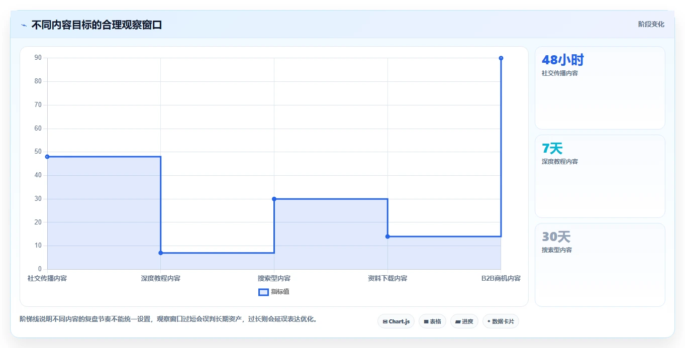Click the 30天 value text
685x348 pixels.
tap(556, 237)
